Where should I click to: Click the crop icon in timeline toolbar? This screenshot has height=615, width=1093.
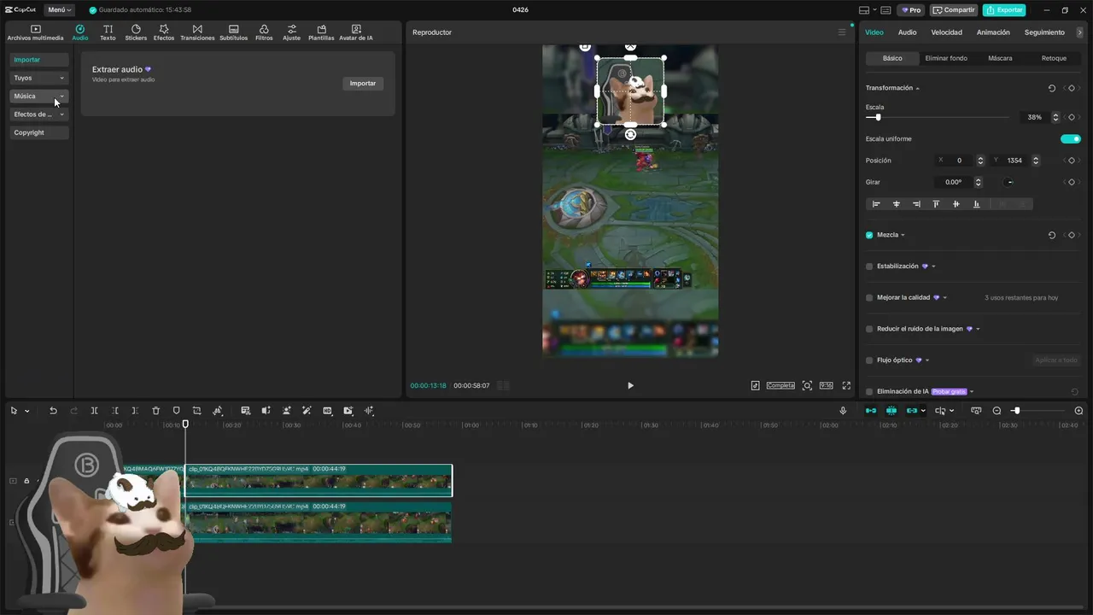point(196,411)
